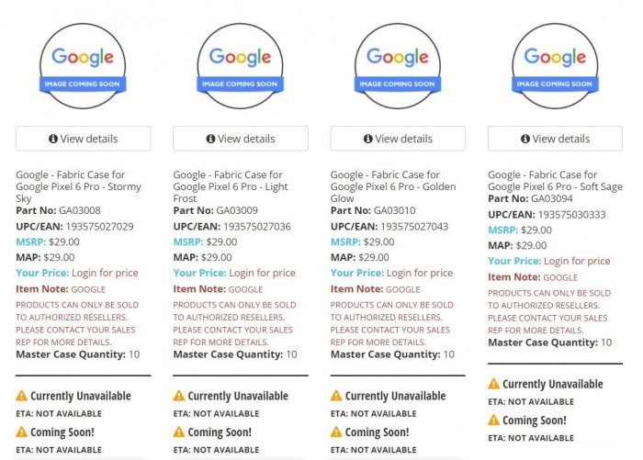
Task: Click Coming Soon warning icon for Soft Sage
Action: point(494,420)
